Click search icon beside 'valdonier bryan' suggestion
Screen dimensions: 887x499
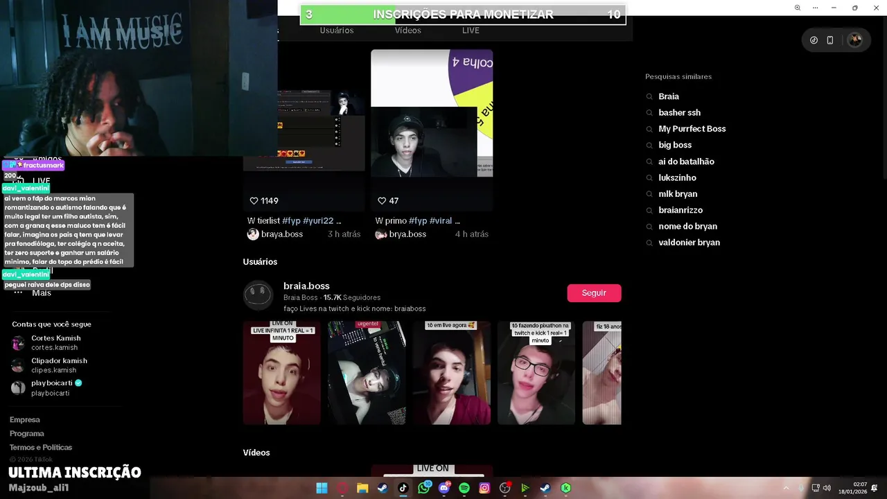649,243
